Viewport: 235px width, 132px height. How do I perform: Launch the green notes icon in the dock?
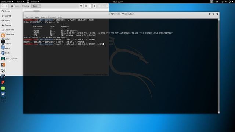(3, 88)
